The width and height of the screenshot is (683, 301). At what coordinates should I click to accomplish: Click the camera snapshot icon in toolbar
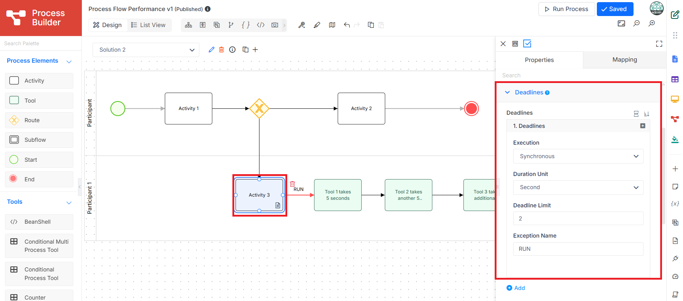[274, 25]
